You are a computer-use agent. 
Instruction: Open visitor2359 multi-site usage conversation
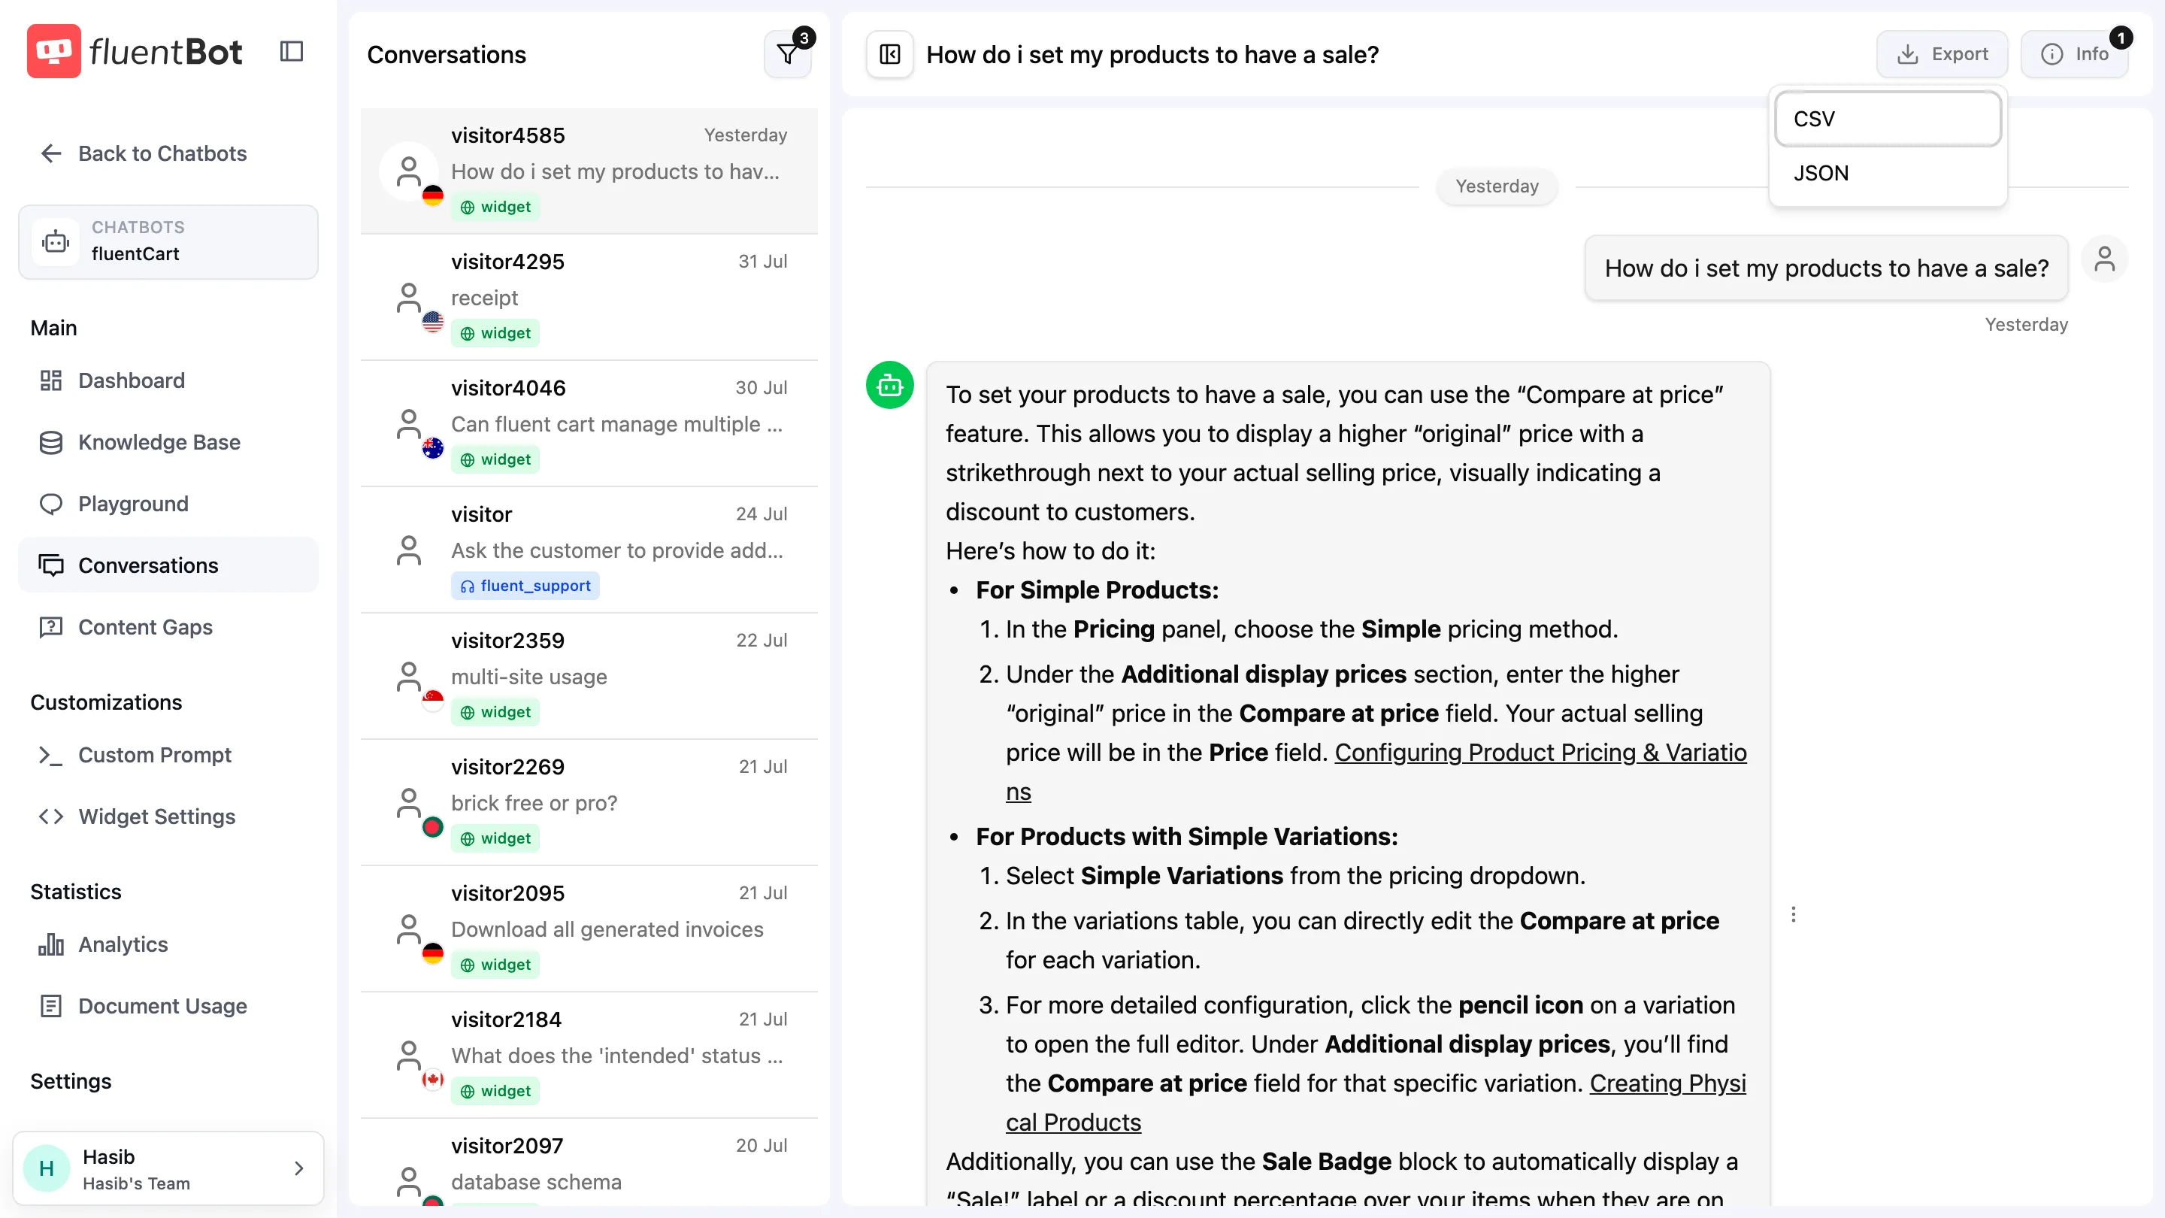pyautogui.click(x=589, y=677)
